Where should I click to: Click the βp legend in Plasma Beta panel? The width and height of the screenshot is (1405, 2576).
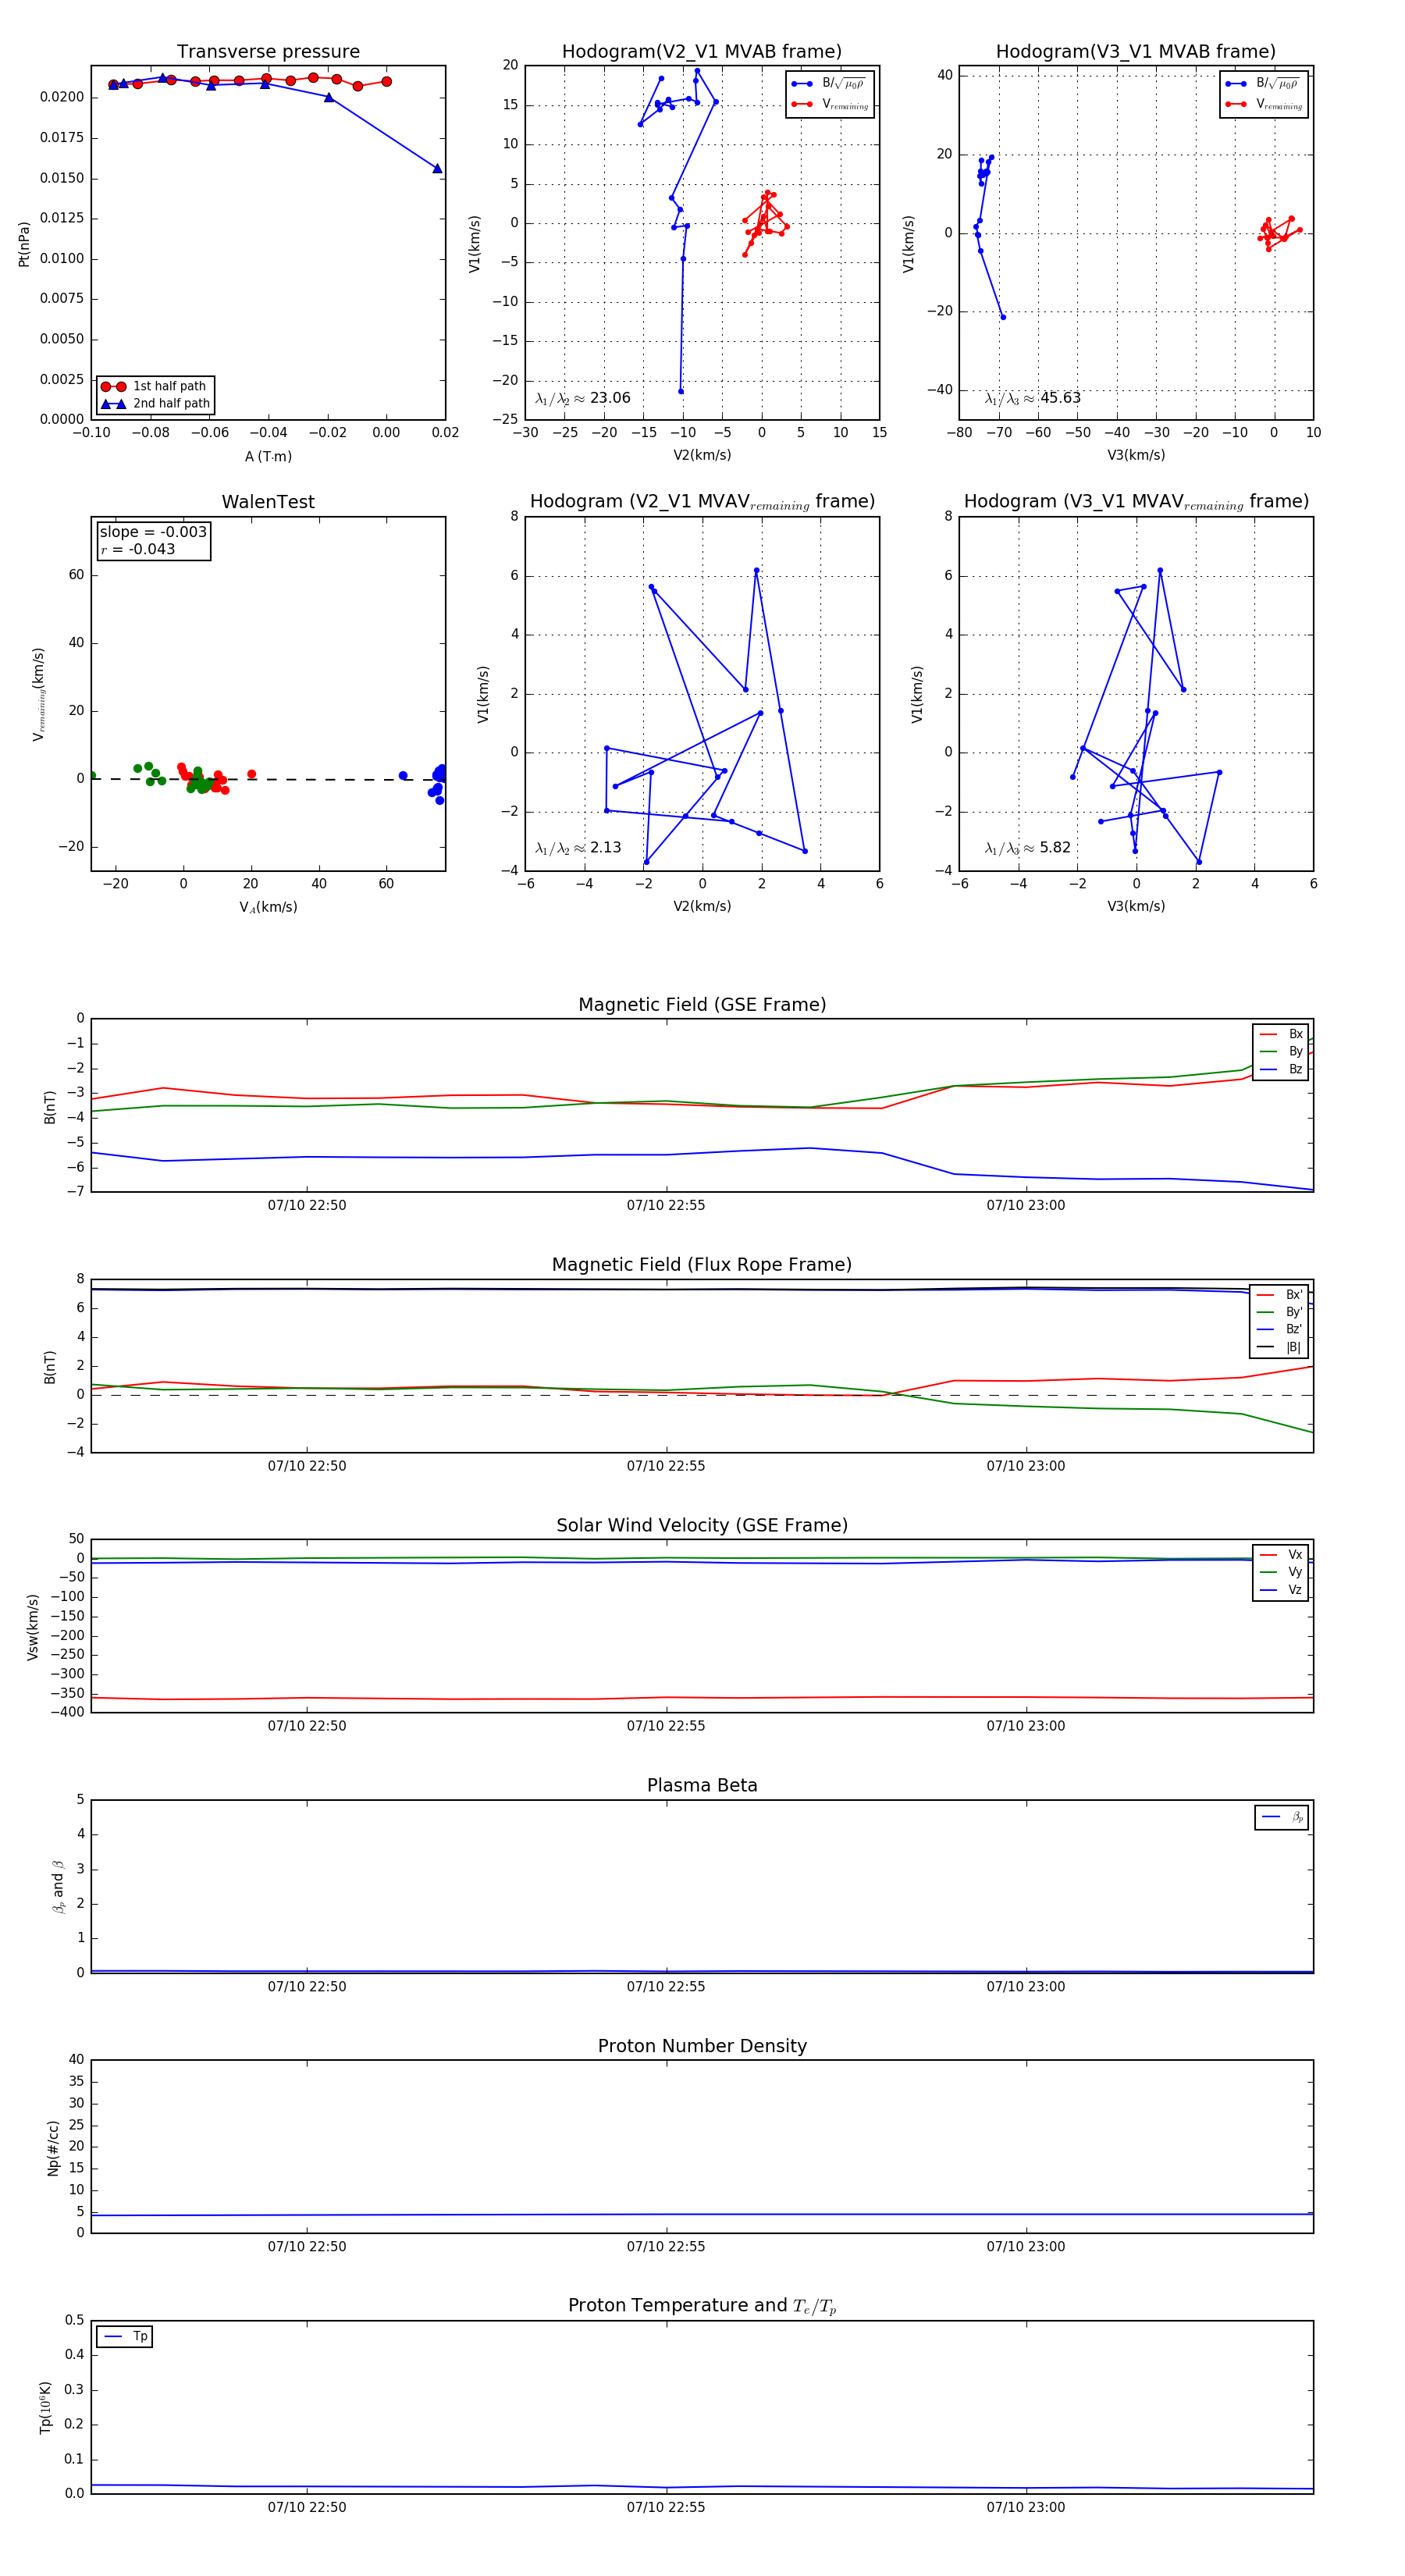[1282, 1817]
